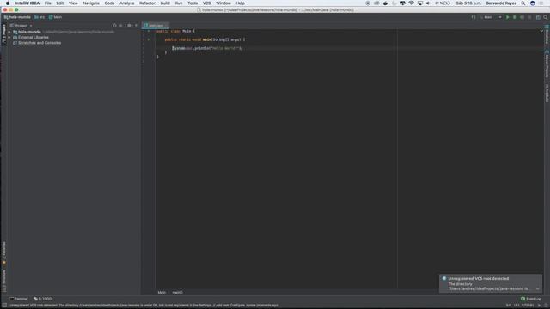Expand the External Libraries tree node

9,38
